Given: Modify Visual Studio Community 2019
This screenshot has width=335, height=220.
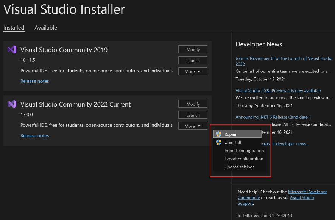Looking at the screenshot, I should pyautogui.click(x=193, y=49).
